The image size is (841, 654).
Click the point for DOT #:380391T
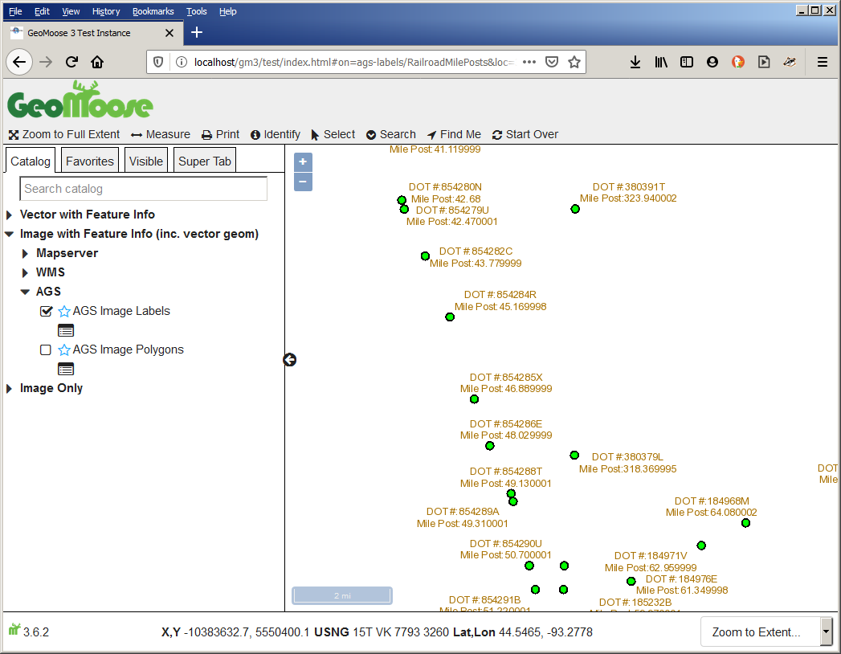pyautogui.click(x=575, y=209)
